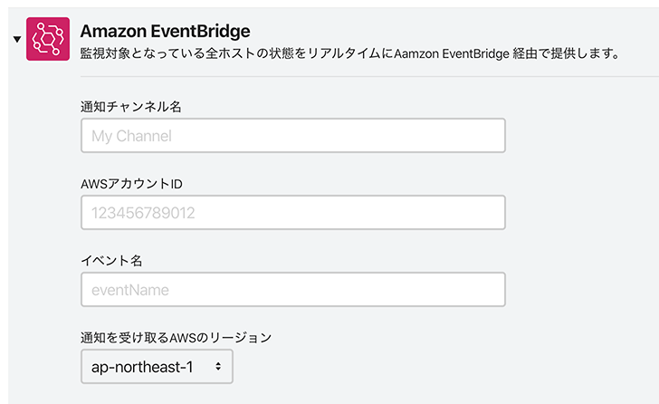Click the Aamzon EventBridge text in description
659x404 pixels.
[x=452, y=53]
